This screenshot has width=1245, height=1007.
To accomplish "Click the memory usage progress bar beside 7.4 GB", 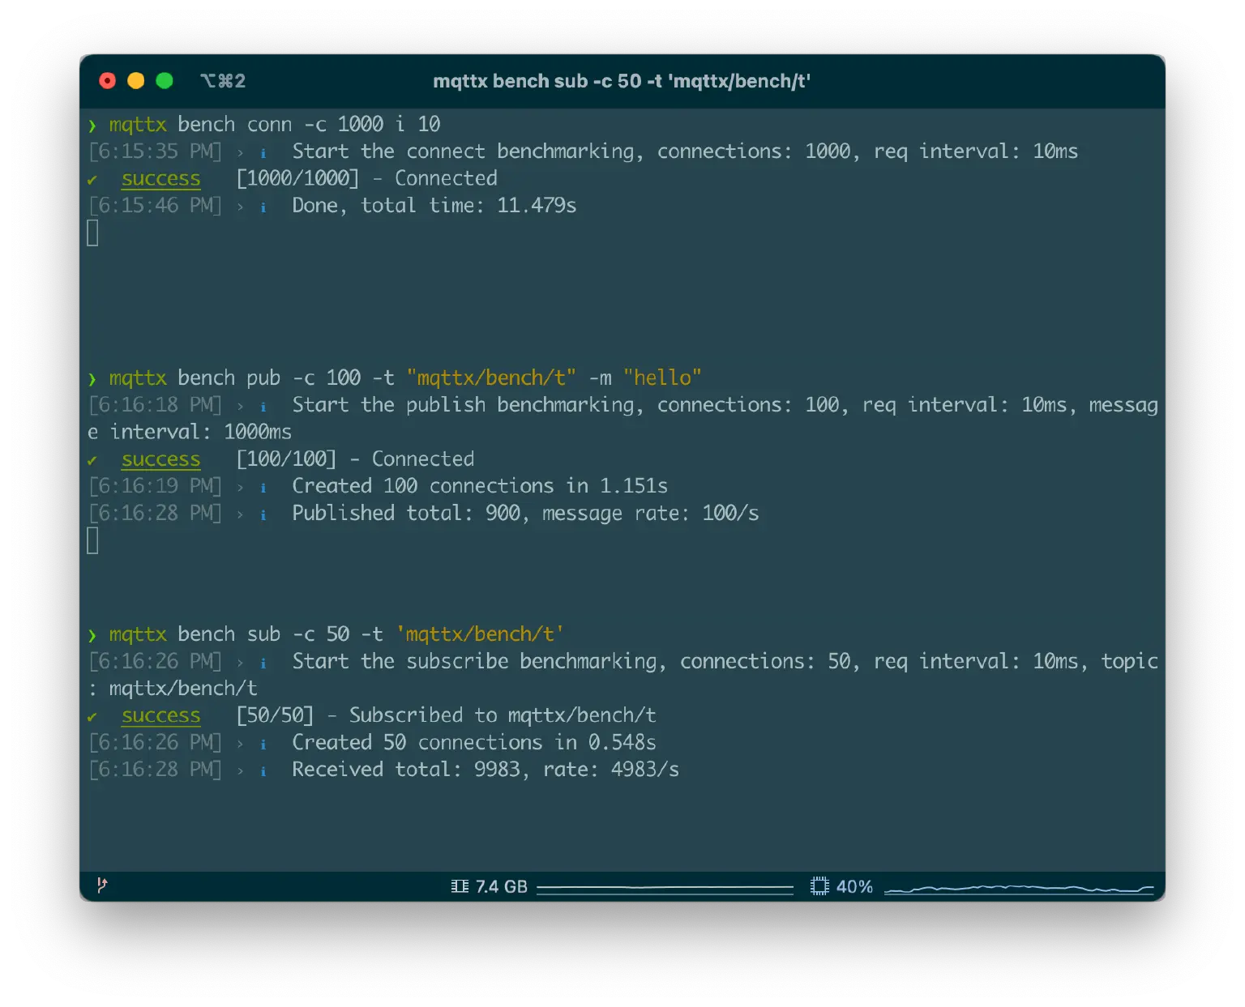I will 665,886.
